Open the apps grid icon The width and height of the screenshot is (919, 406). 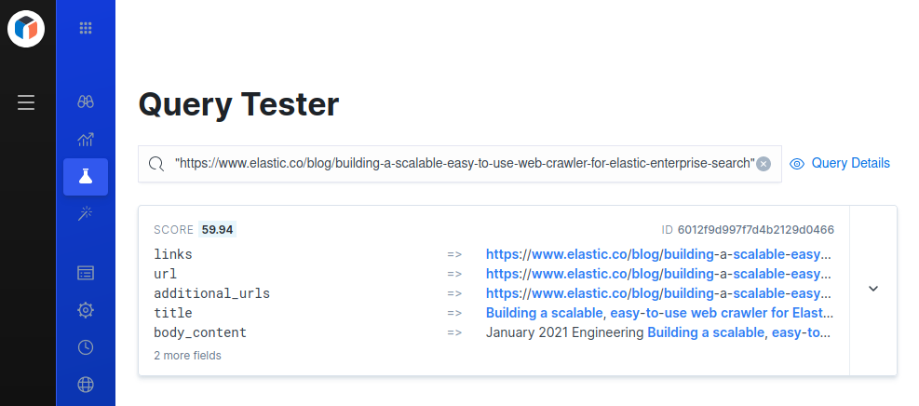(86, 28)
